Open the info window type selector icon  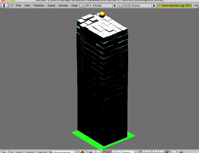[x=5, y=6]
